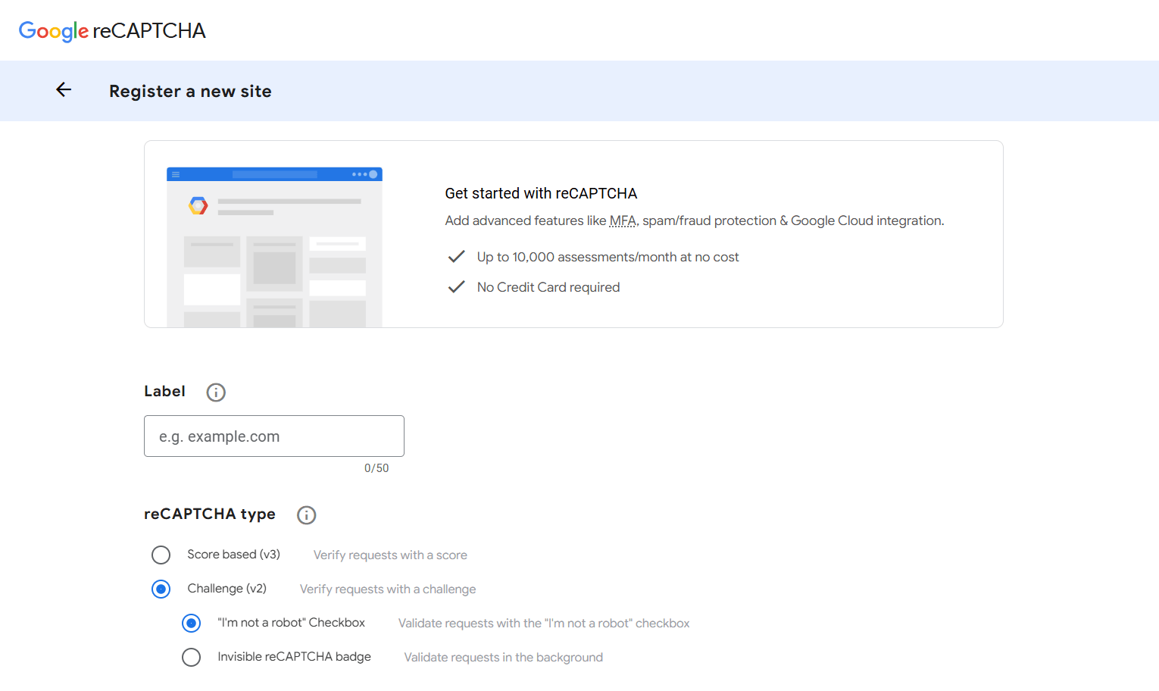
Task: Select the Score based (v3) option
Action: click(x=161, y=555)
